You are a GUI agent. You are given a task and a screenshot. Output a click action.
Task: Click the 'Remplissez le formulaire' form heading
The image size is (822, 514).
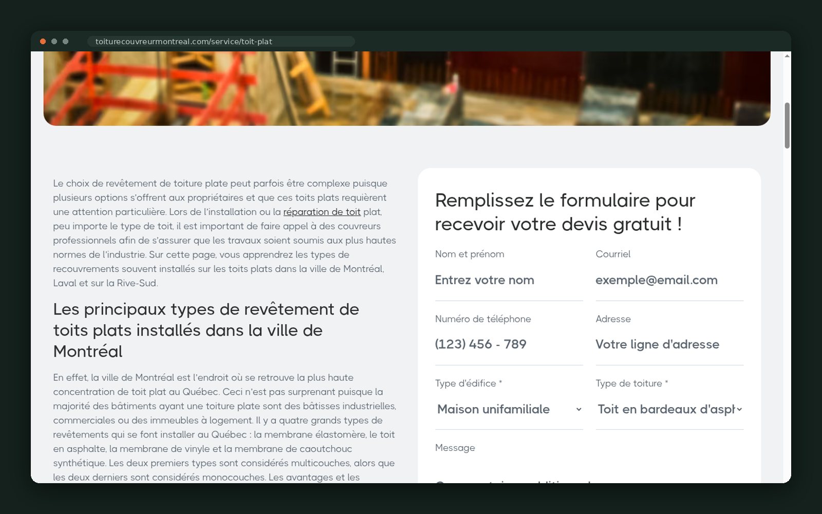565,212
